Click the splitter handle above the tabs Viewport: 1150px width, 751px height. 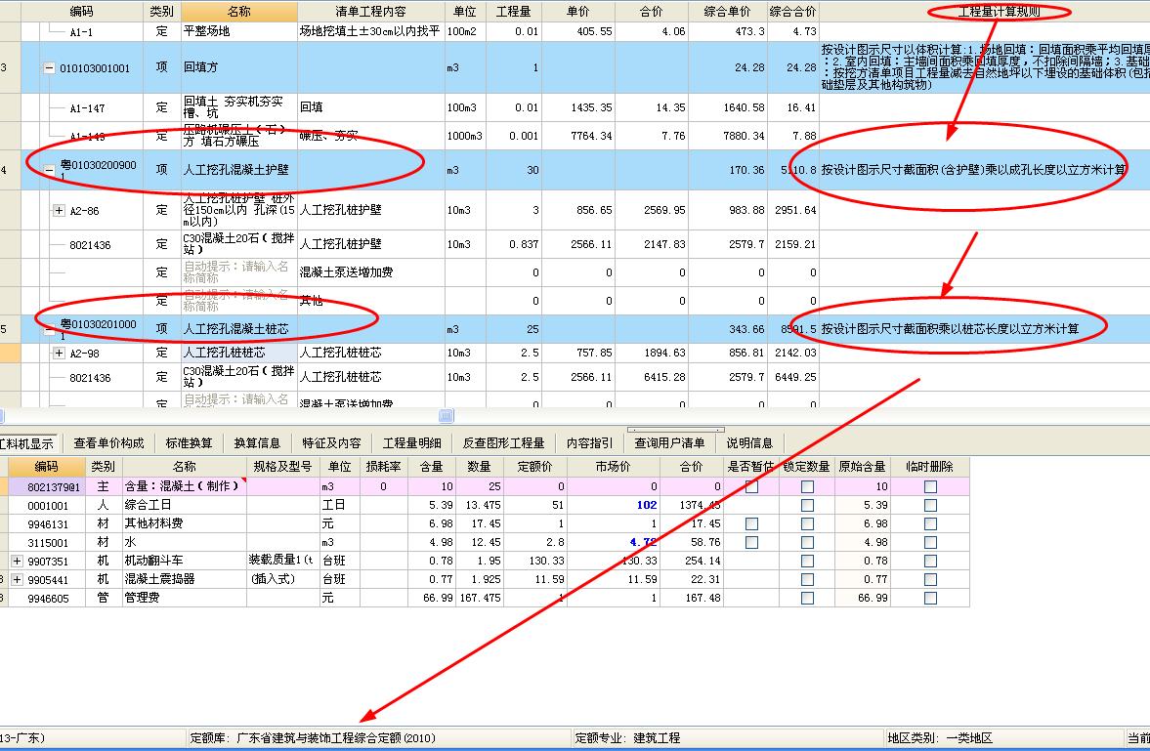tap(676, 429)
